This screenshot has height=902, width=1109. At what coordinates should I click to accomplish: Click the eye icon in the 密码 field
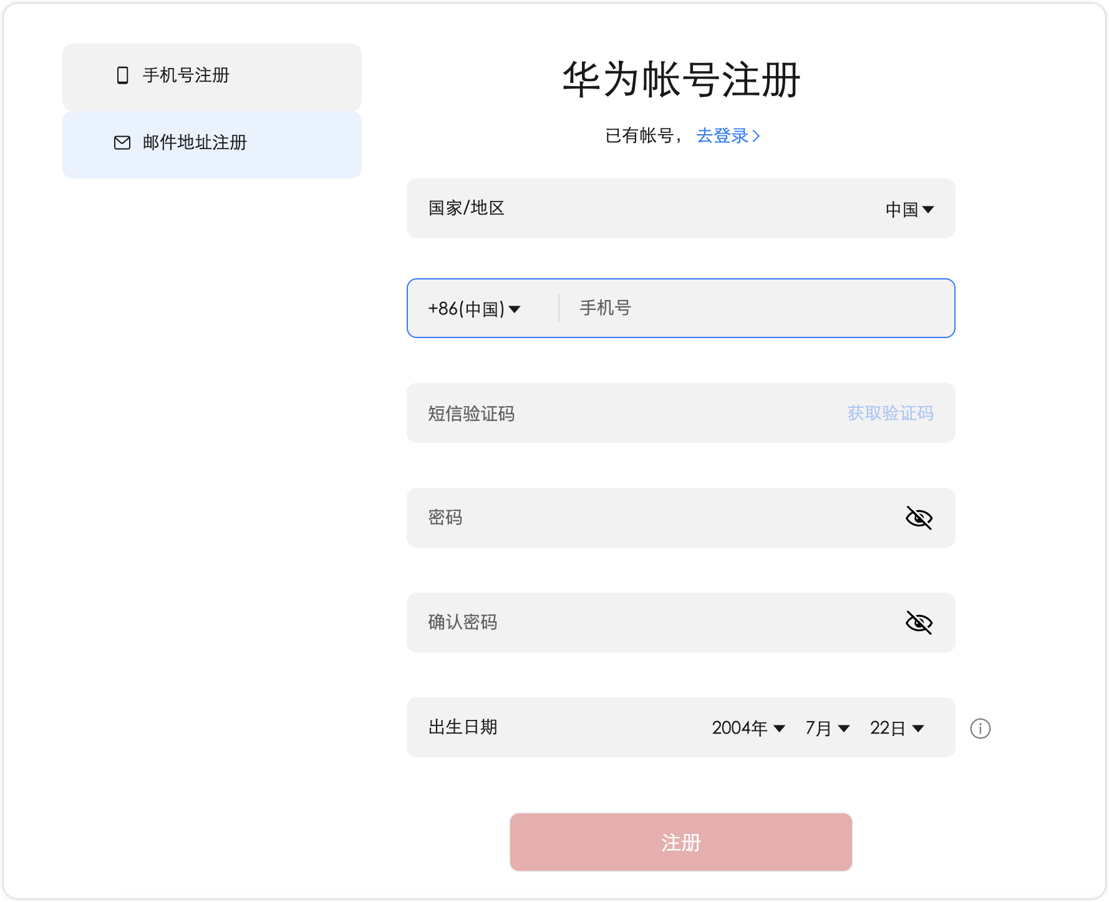coord(920,517)
